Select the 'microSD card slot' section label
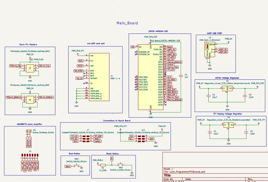The image size is (268, 182). pyautogui.click(x=96, y=43)
